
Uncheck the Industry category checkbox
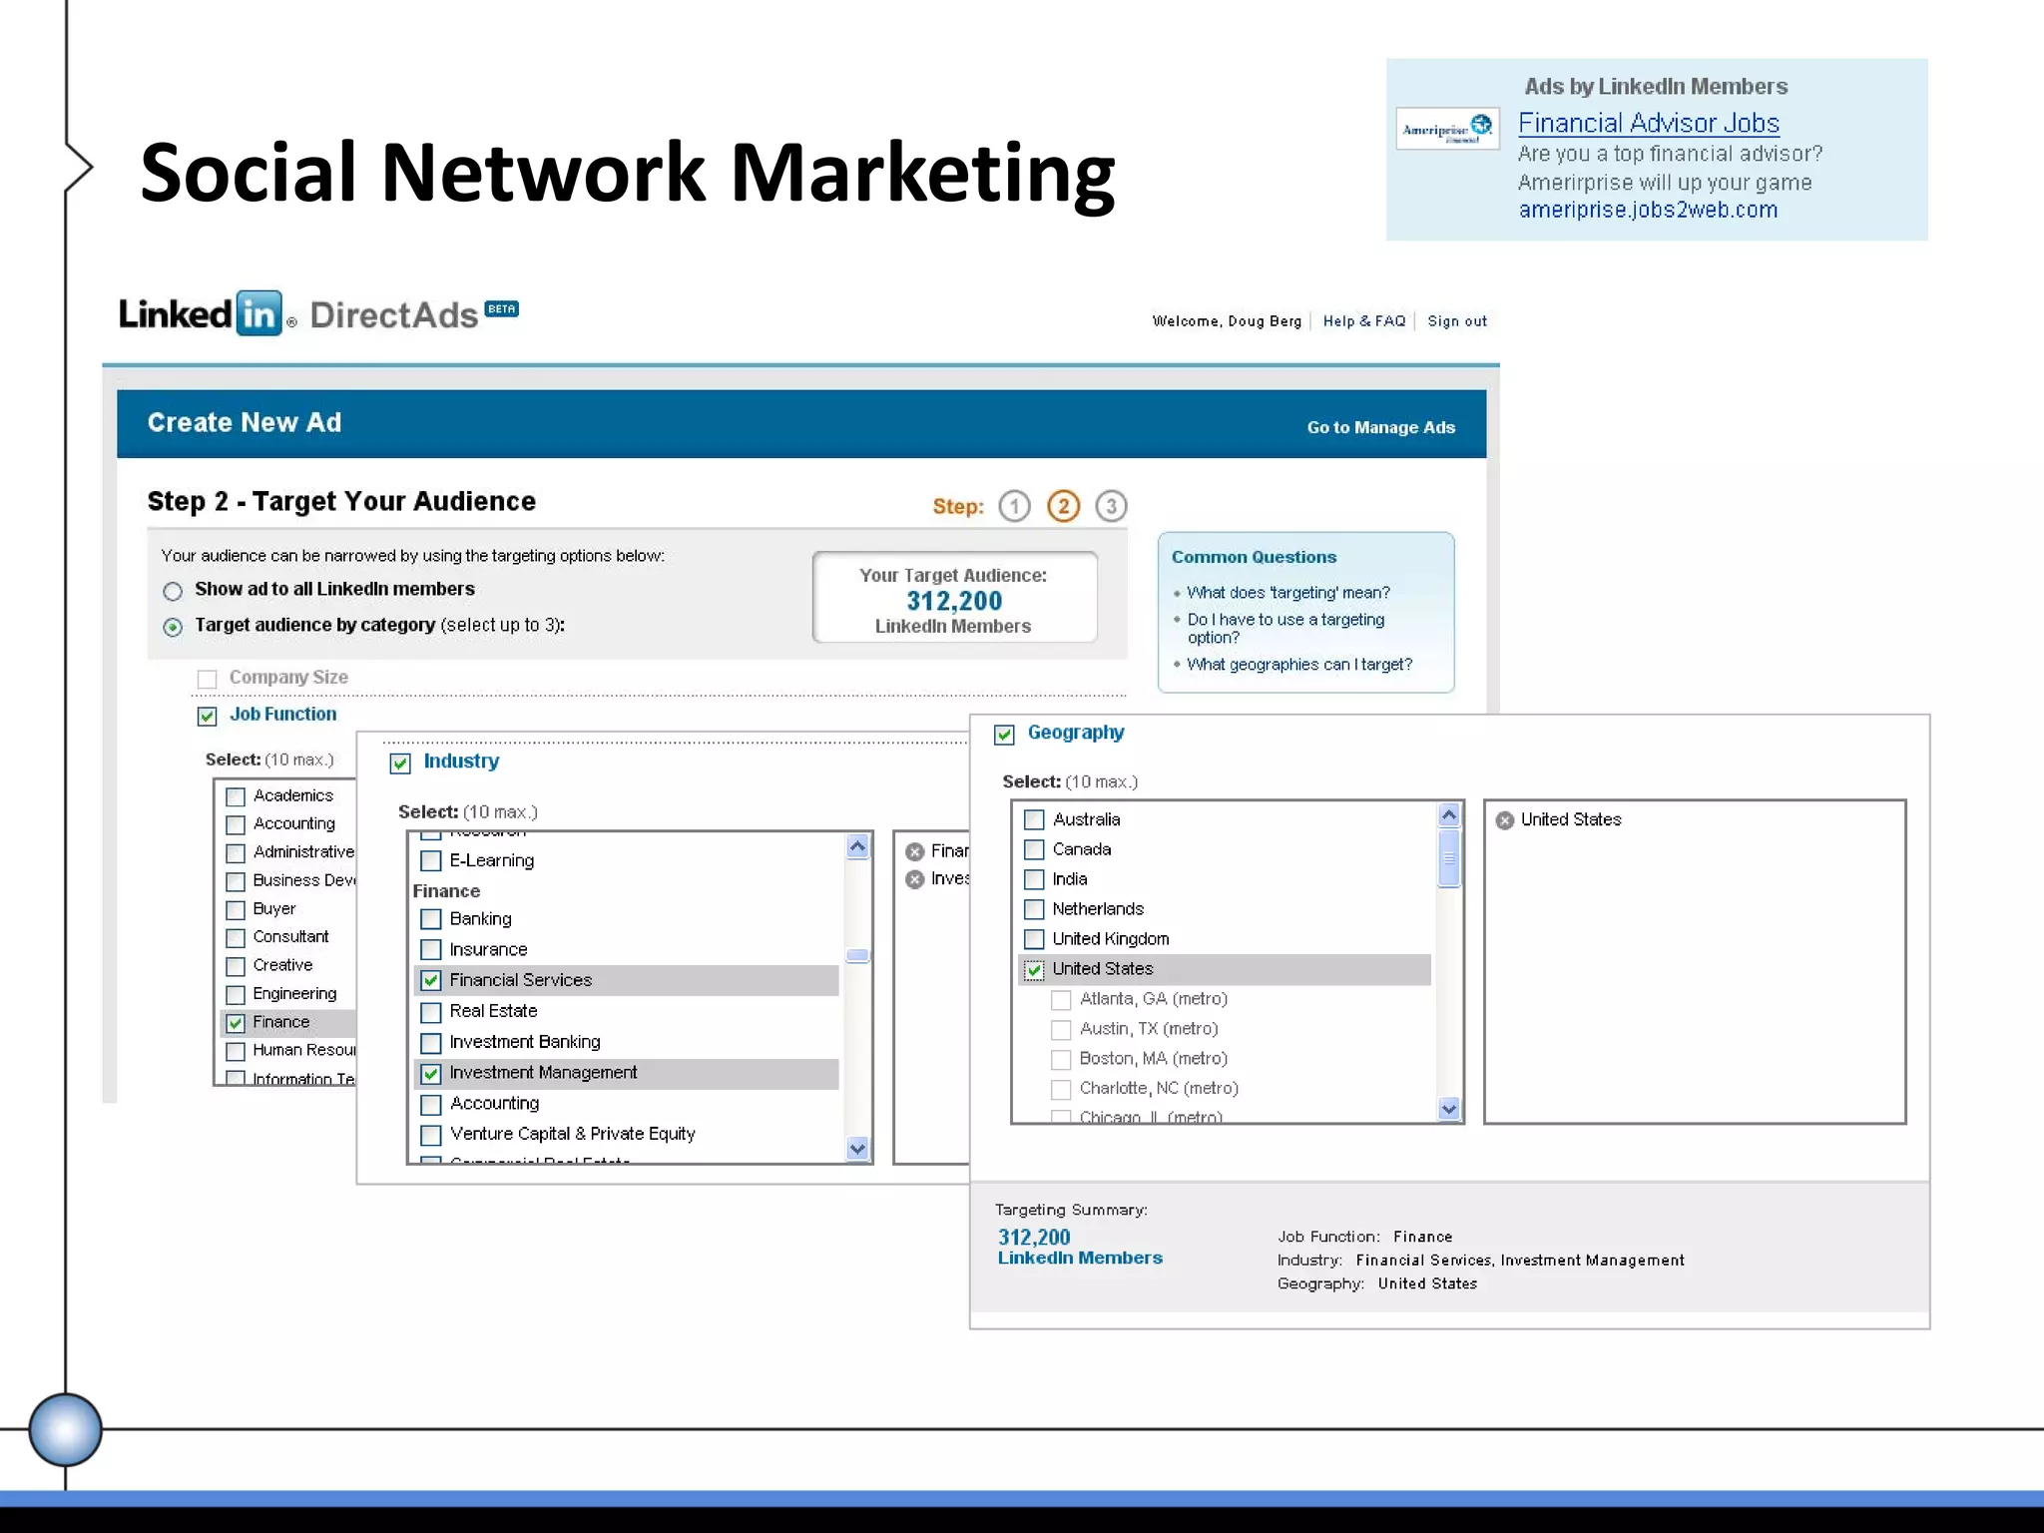tap(400, 764)
